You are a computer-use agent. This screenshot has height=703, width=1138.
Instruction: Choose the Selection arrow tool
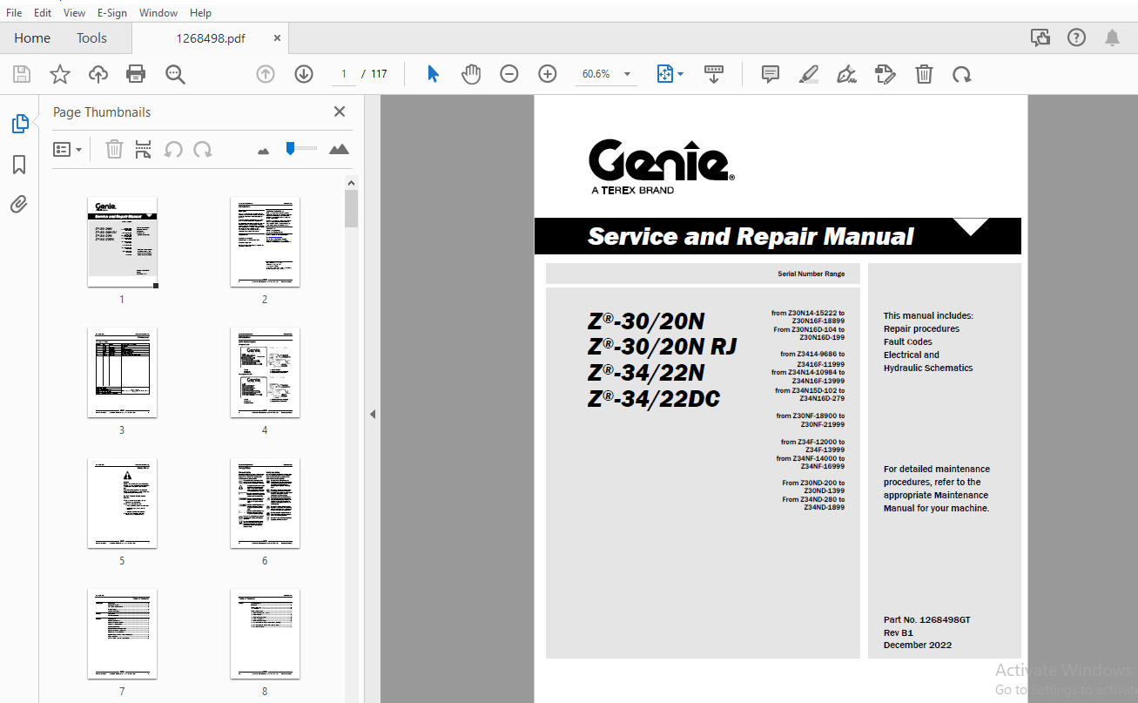click(x=433, y=74)
